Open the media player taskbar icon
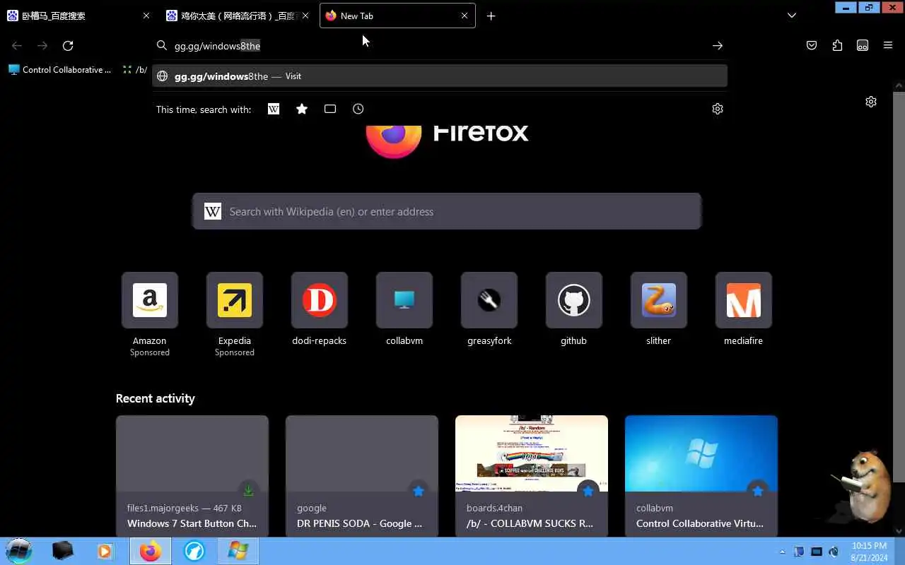Image resolution: width=905 pixels, height=565 pixels. 105,551
